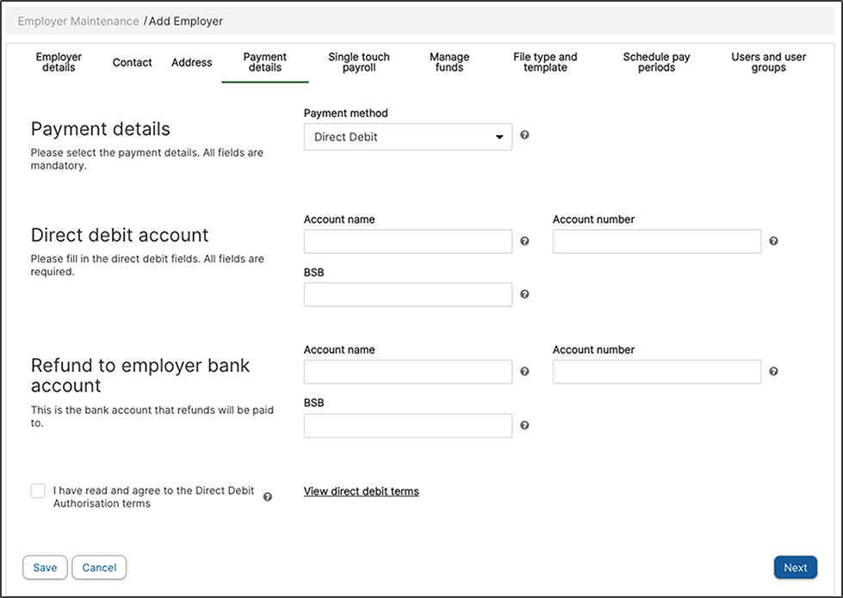Switch to the Single touch payroll tab
The height and width of the screenshot is (598, 843).
(x=359, y=62)
